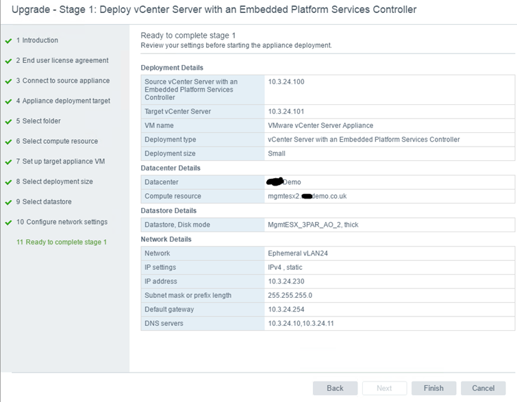Go to step 1 Introduction
The image size is (517, 402).
tap(37, 40)
